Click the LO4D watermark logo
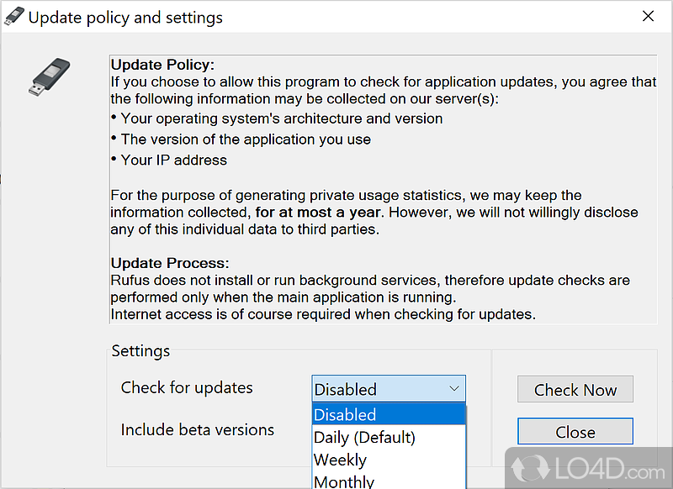 [x=589, y=462]
